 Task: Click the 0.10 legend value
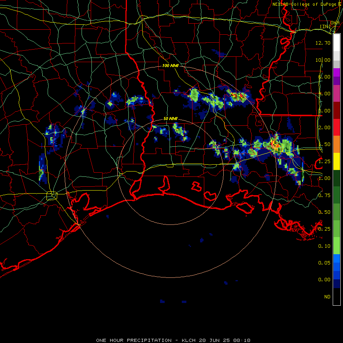click(324, 246)
